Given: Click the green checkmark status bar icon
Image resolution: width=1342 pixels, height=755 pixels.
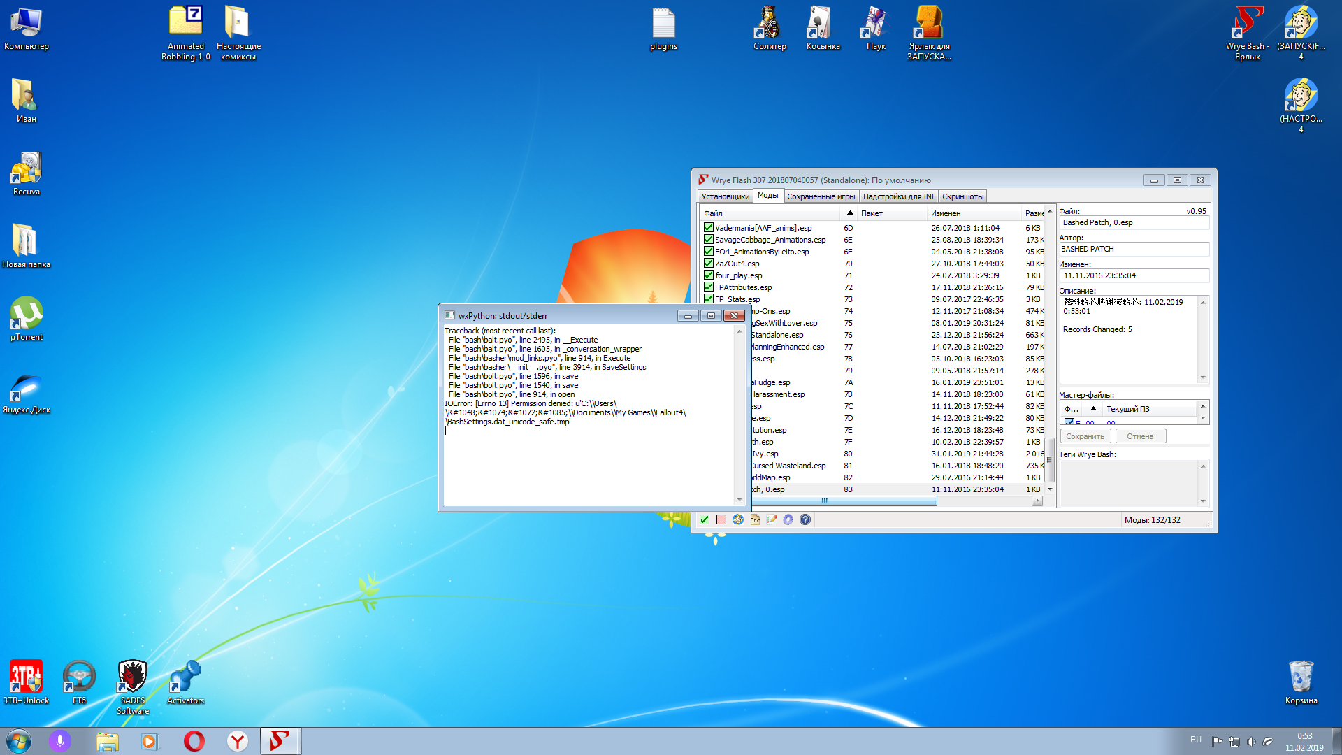Looking at the screenshot, I should [x=705, y=519].
